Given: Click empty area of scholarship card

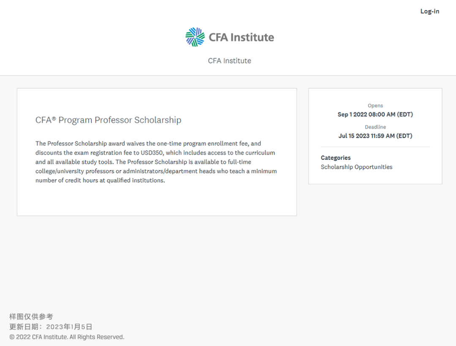Looking at the screenshot, I should pos(157,200).
